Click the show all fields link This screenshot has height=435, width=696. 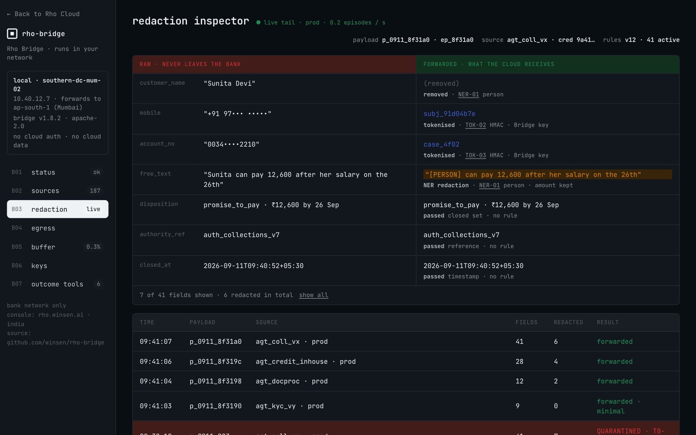pos(314,295)
